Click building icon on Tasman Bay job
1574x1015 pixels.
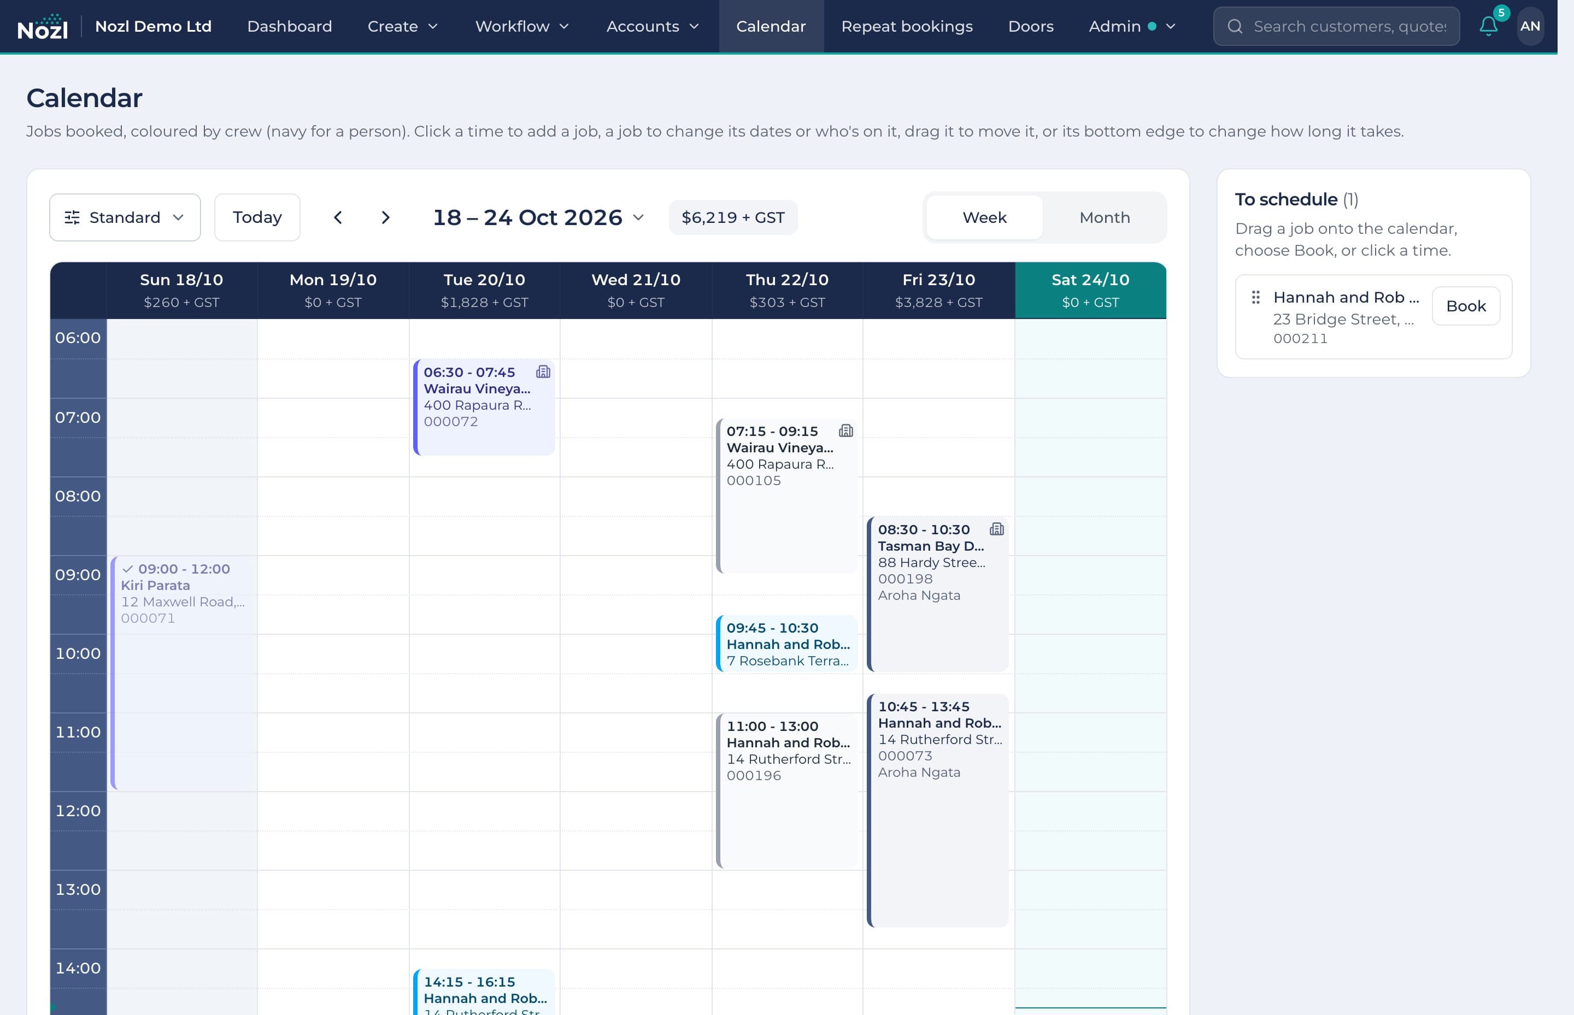996,529
